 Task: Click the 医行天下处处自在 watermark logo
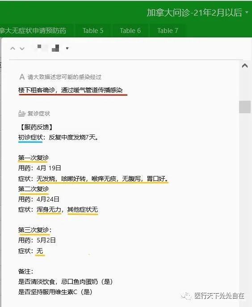(x=213, y=296)
